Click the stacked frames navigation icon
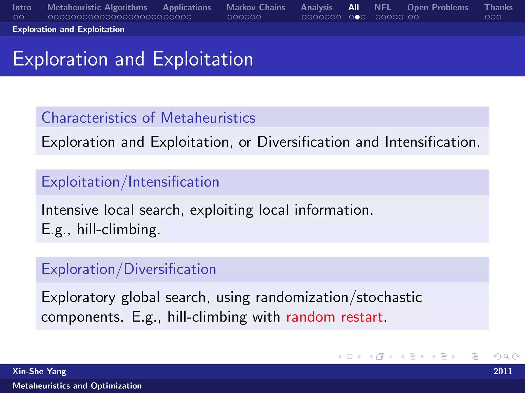Screen dimensions: 525x393 (380, 356)
